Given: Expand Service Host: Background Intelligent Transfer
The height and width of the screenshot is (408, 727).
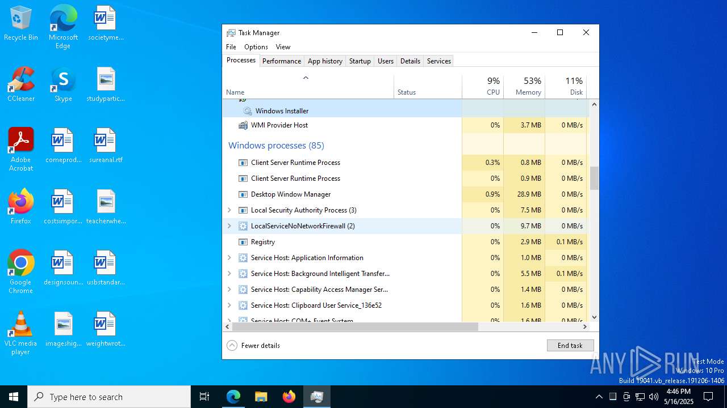Looking at the screenshot, I should coord(229,274).
